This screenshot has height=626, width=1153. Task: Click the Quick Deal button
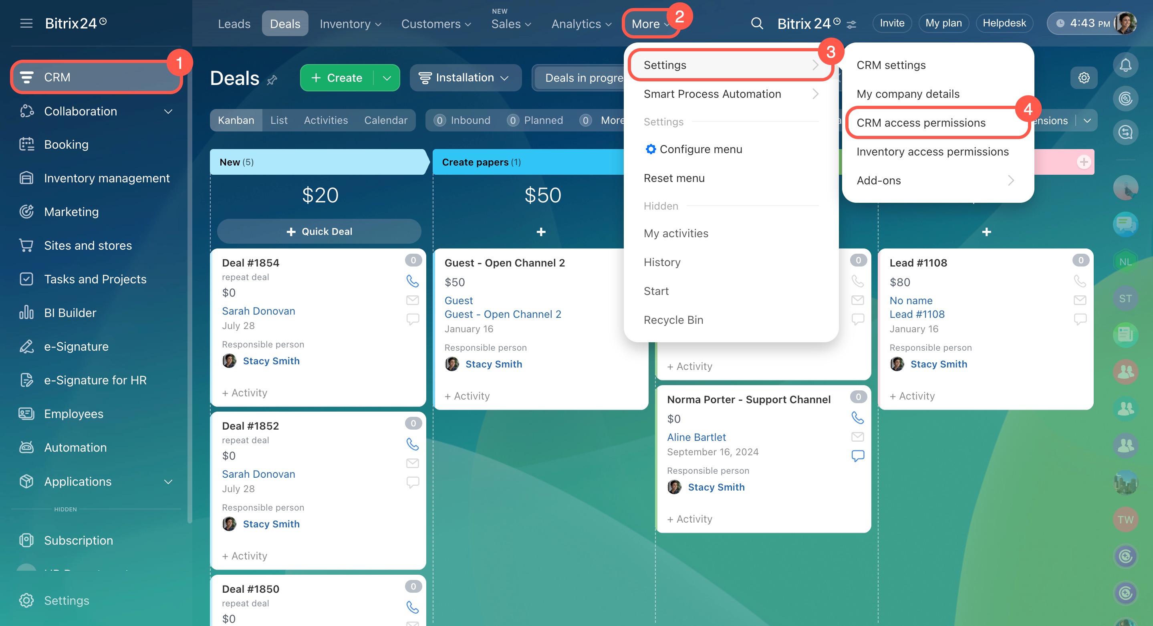(x=318, y=232)
